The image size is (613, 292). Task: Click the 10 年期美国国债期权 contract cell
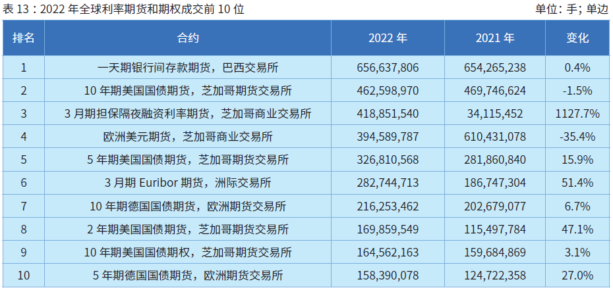(x=188, y=252)
